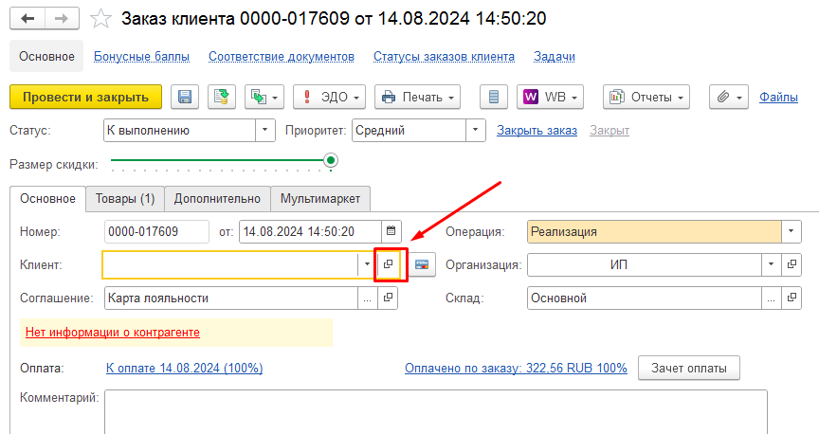The width and height of the screenshot is (819, 434).
Task: Open the Файлы link
Action: (x=778, y=98)
